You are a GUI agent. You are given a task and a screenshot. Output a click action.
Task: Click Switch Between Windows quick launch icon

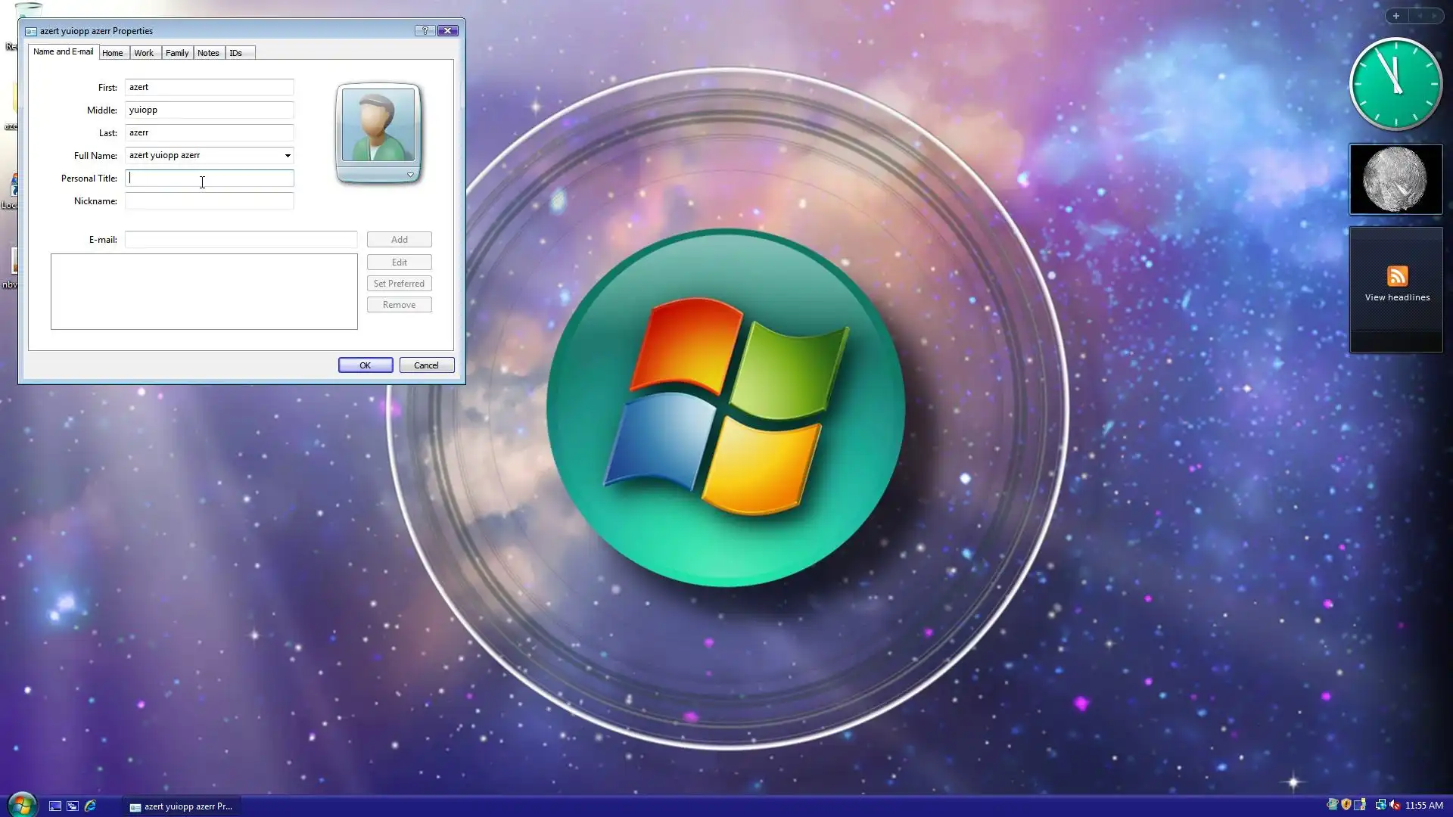point(73,806)
